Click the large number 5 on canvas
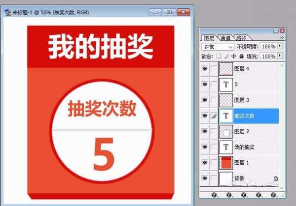The image size is (296, 206). pyautogui.click(x=104, y=154)
